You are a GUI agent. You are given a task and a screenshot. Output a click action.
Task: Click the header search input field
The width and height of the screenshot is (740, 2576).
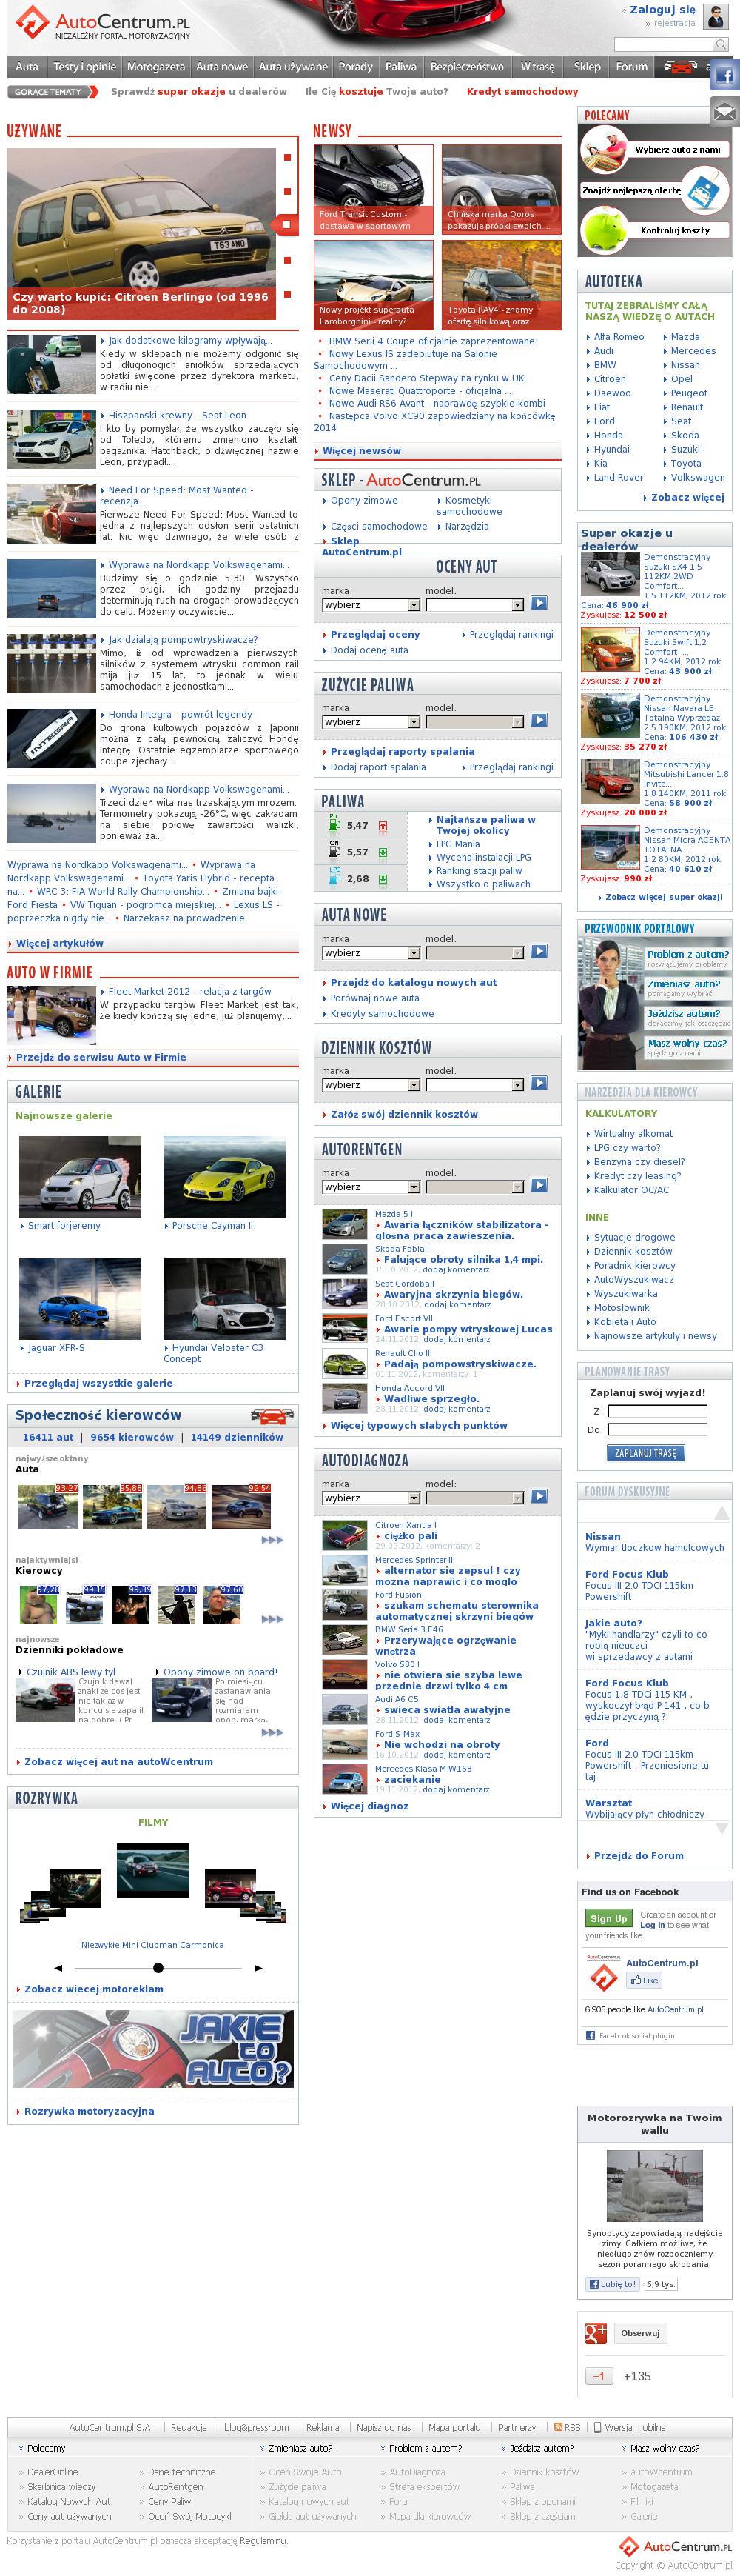pyautogui.click(x=662, y=44)
